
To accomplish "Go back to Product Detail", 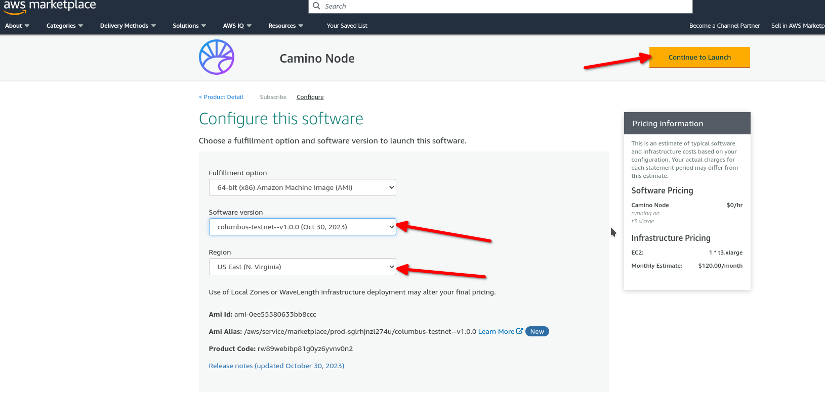I will 221,97.
